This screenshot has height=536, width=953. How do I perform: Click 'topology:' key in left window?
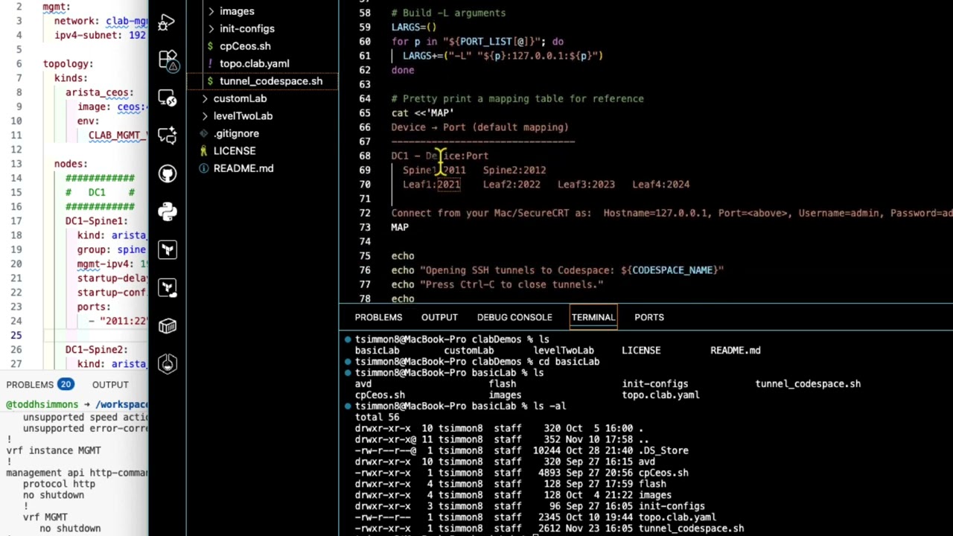(x=68, y=64)
